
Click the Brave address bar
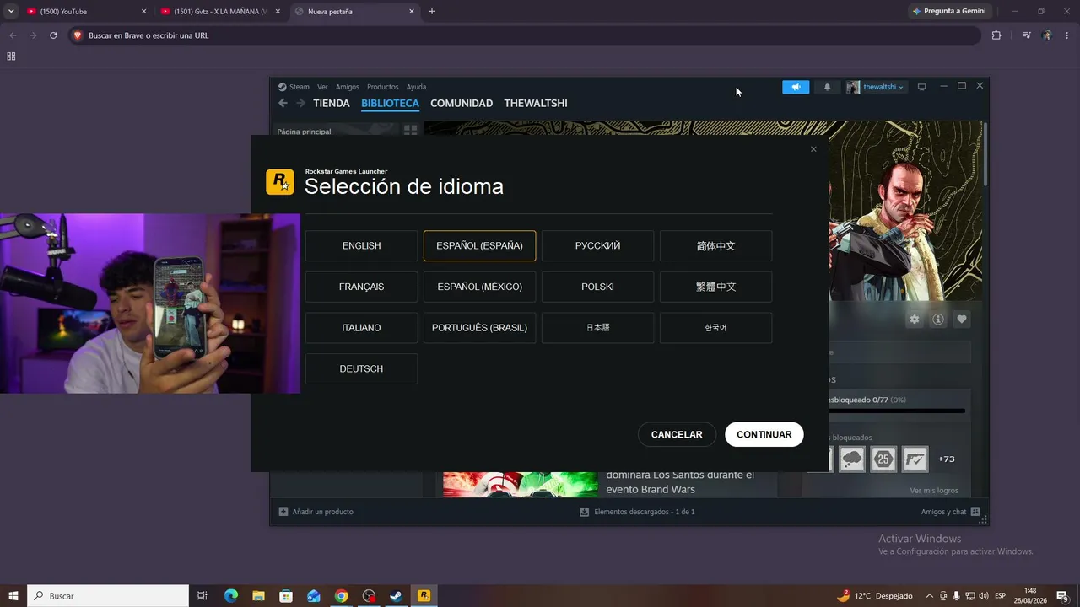pyautogui.click(x=523, y=35)
